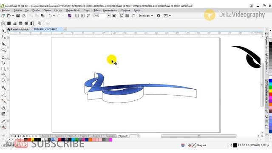Click the Export icon
This screenshot has height=153, width=272.
coord(83,16)
